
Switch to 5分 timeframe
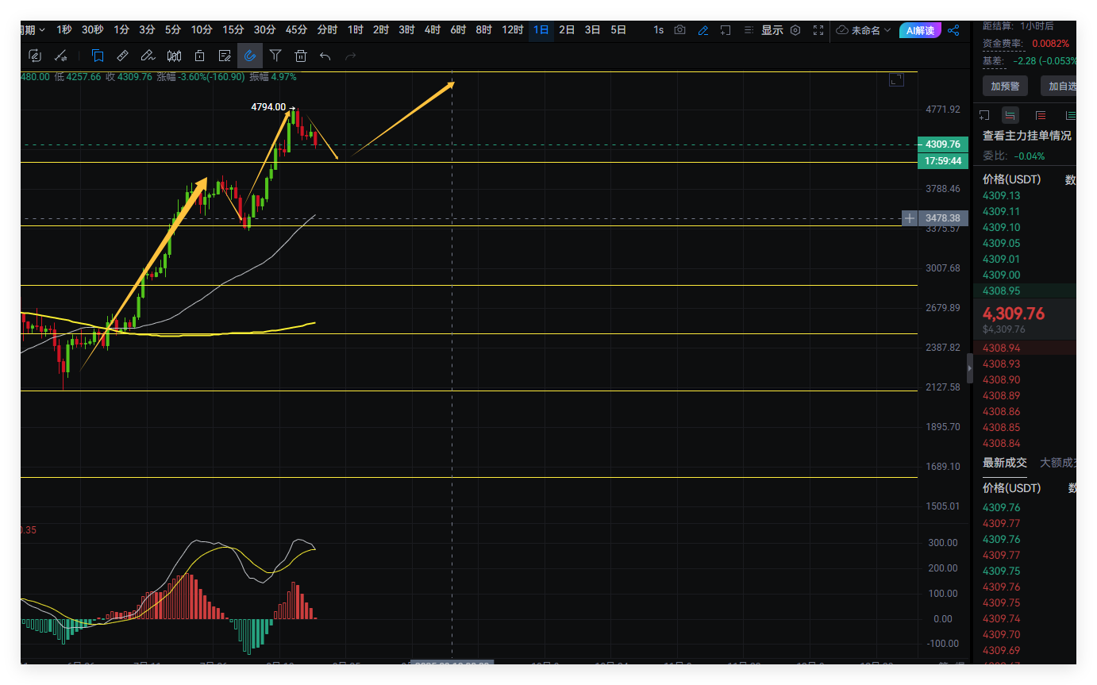tap(173, 30)
